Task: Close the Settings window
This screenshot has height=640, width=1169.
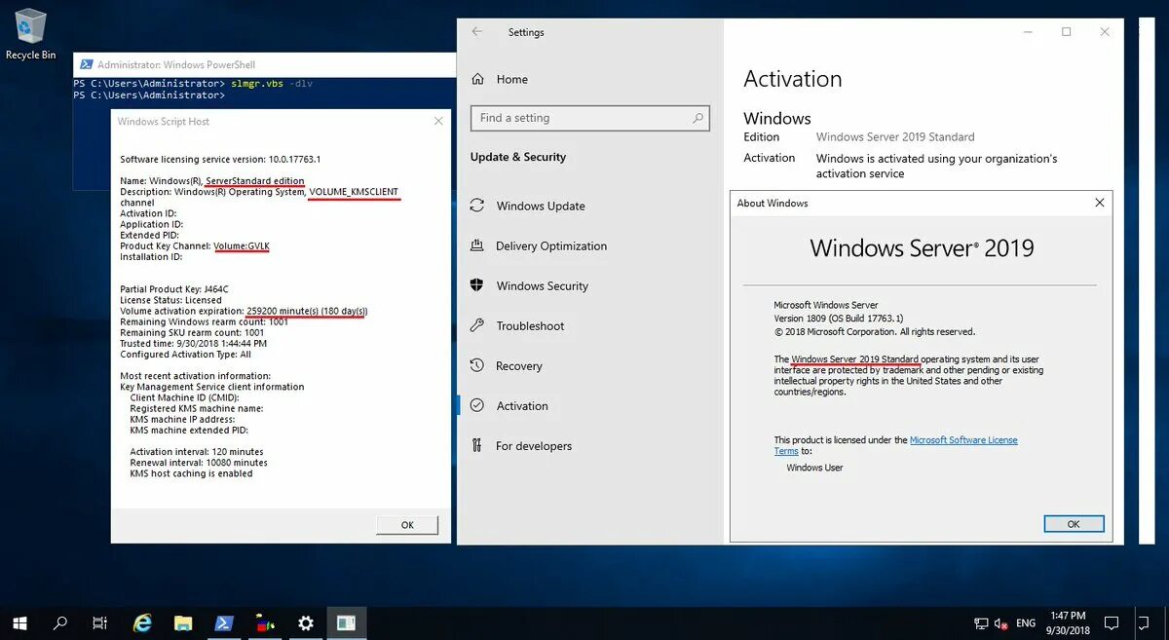Action: coord(1105,32)
